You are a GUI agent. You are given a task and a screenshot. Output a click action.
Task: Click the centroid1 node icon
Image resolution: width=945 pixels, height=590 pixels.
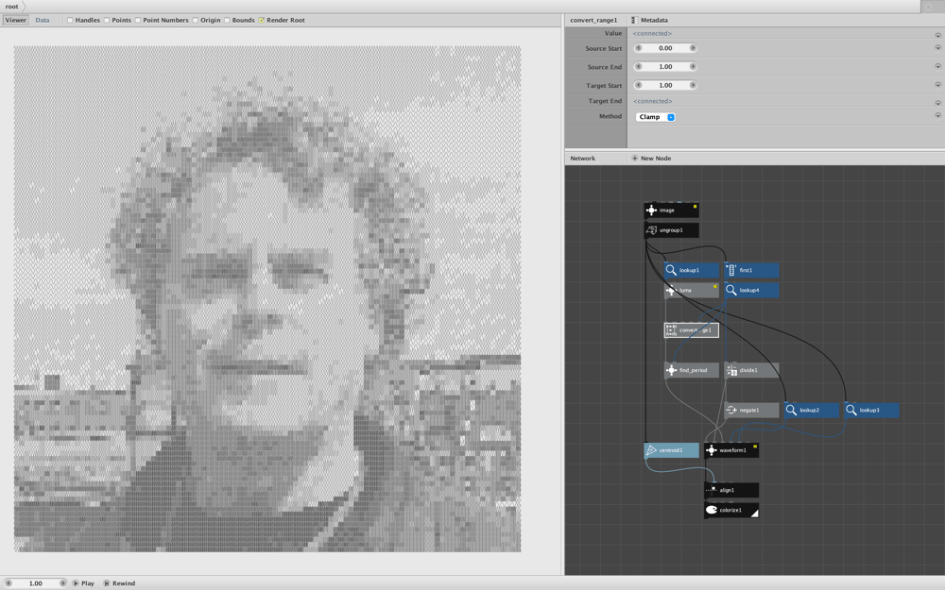click(x=651, y=450)
